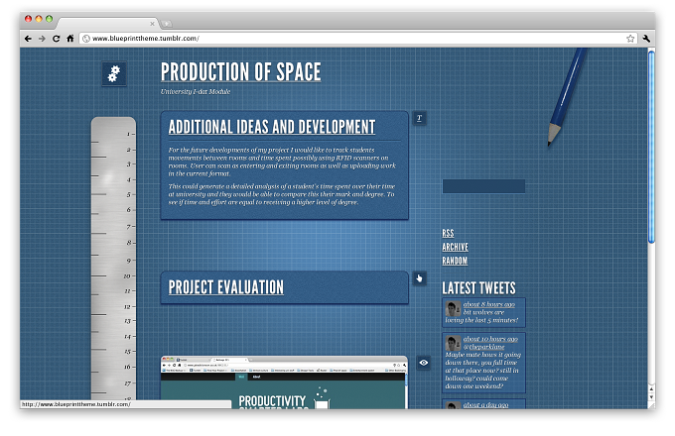Open Additional Ideas and Development post
The height and width of the screenshot is (436, 675).
[272, 127]
